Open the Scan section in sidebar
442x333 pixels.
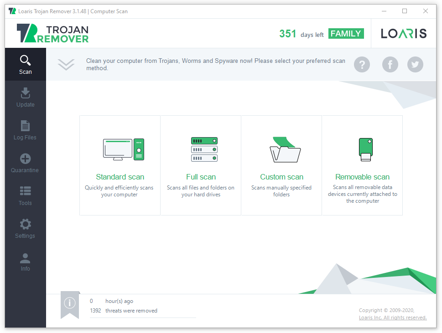tap(26, 65)
